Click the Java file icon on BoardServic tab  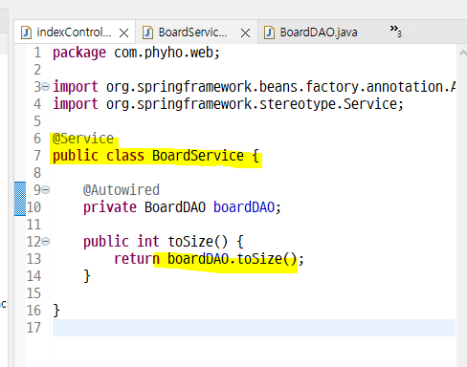point(147,32)
